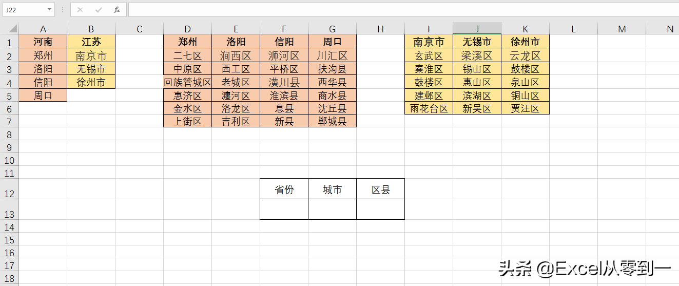
Task: Click cell containing 贾汪区
Action: click(x=525, y=108)
